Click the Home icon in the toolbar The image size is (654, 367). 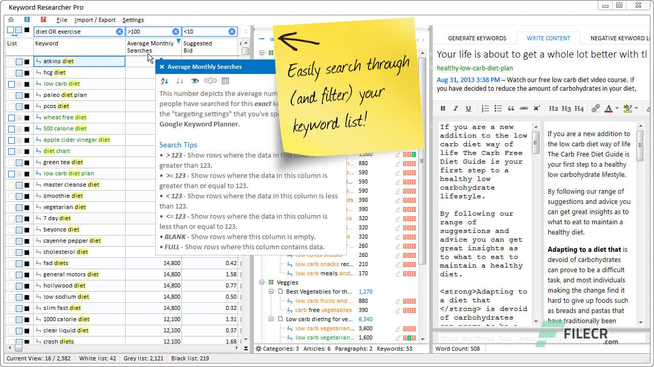(x=11, y=19)
